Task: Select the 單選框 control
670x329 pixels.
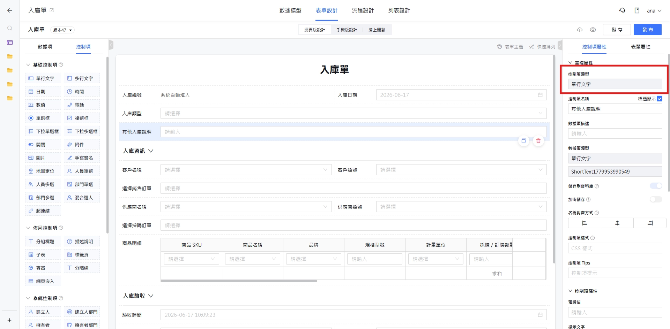Action: tap(43, 118)
